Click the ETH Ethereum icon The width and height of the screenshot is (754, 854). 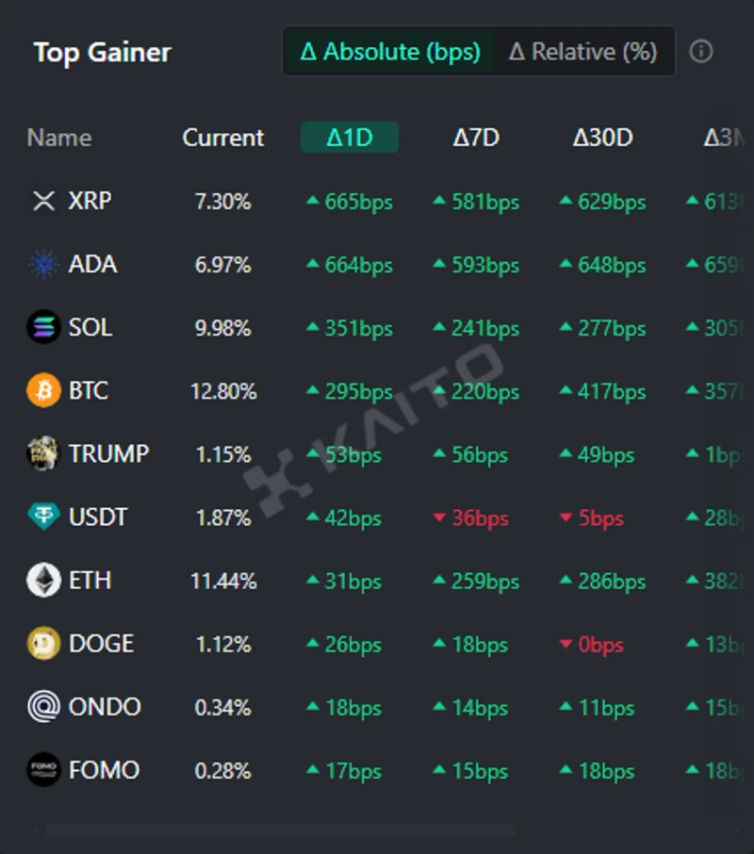43,581
